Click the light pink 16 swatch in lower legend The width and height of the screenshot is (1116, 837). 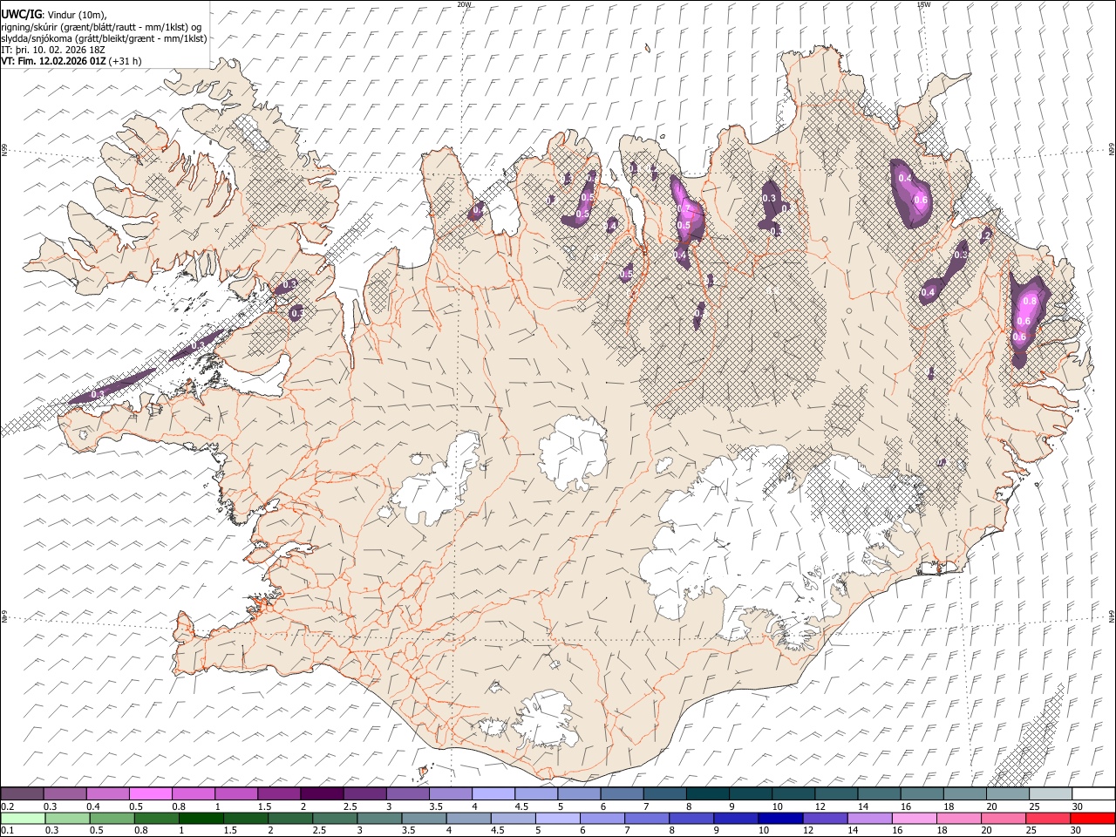click(x=913, y=818)
